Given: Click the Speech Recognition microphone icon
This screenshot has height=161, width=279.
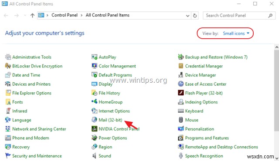Looking at the screenshot, I should (x=181, y=156).
